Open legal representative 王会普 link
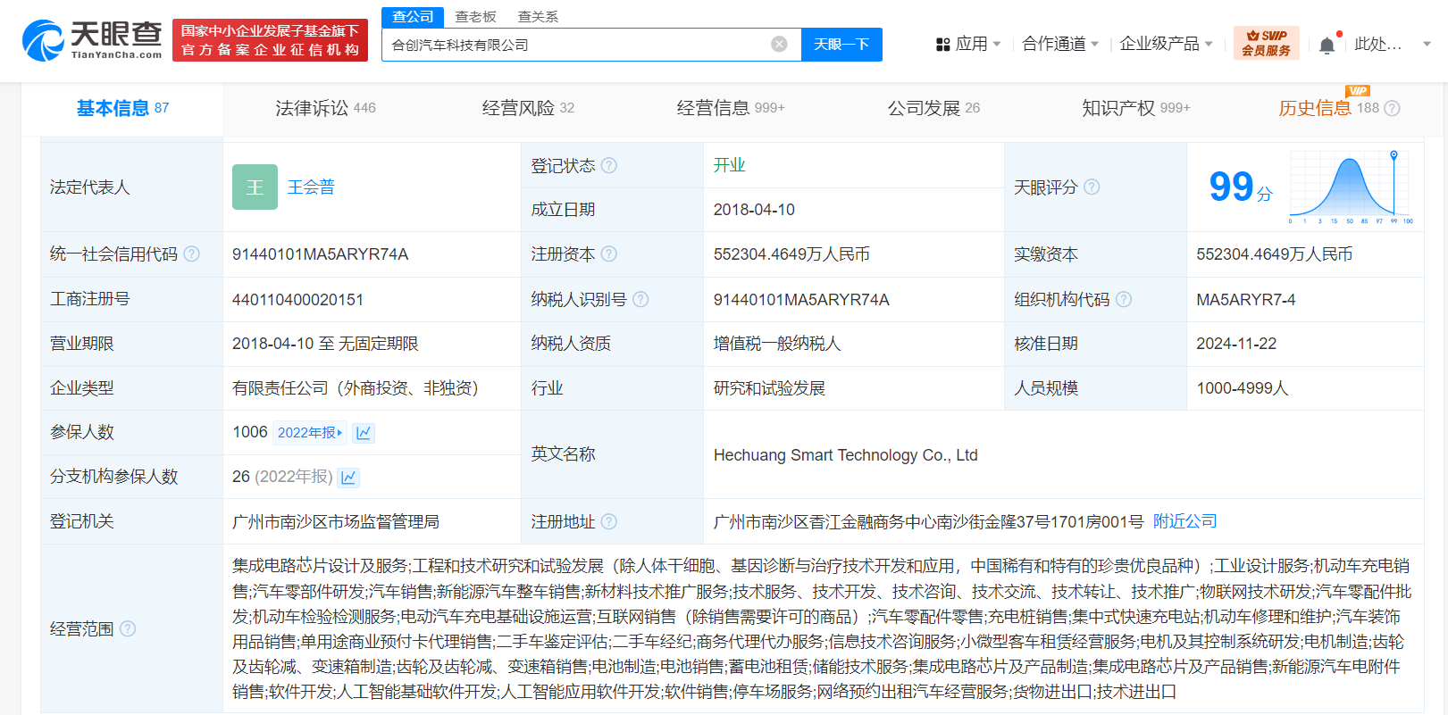 tap(311, 187)
